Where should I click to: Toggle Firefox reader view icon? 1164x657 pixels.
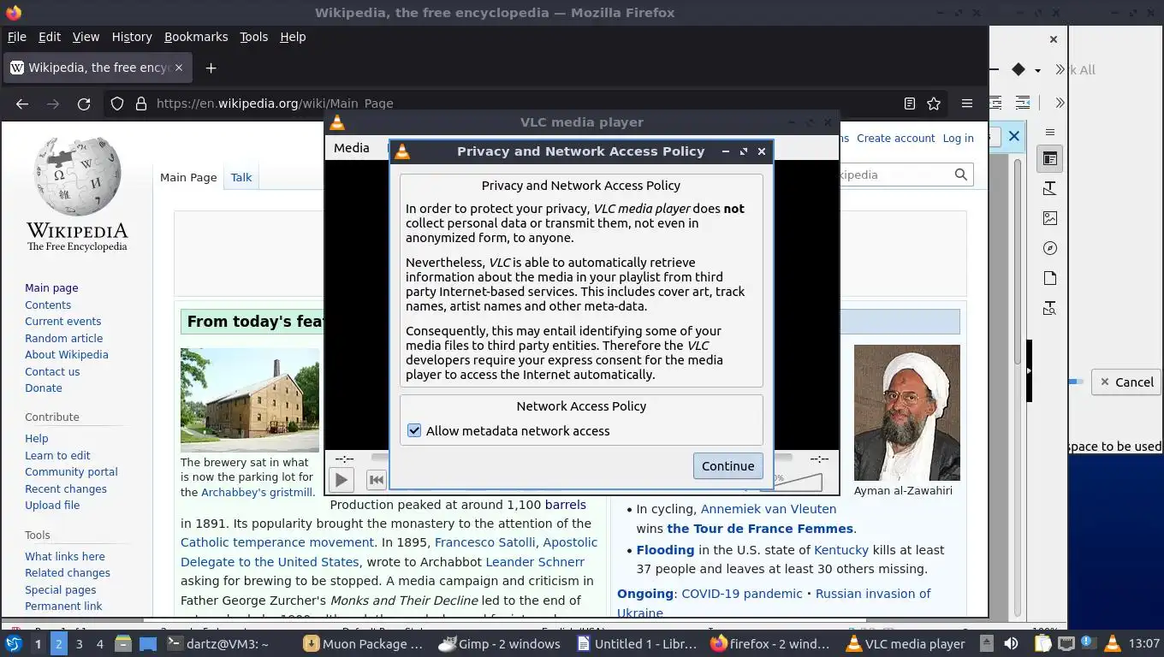(910, 104)
